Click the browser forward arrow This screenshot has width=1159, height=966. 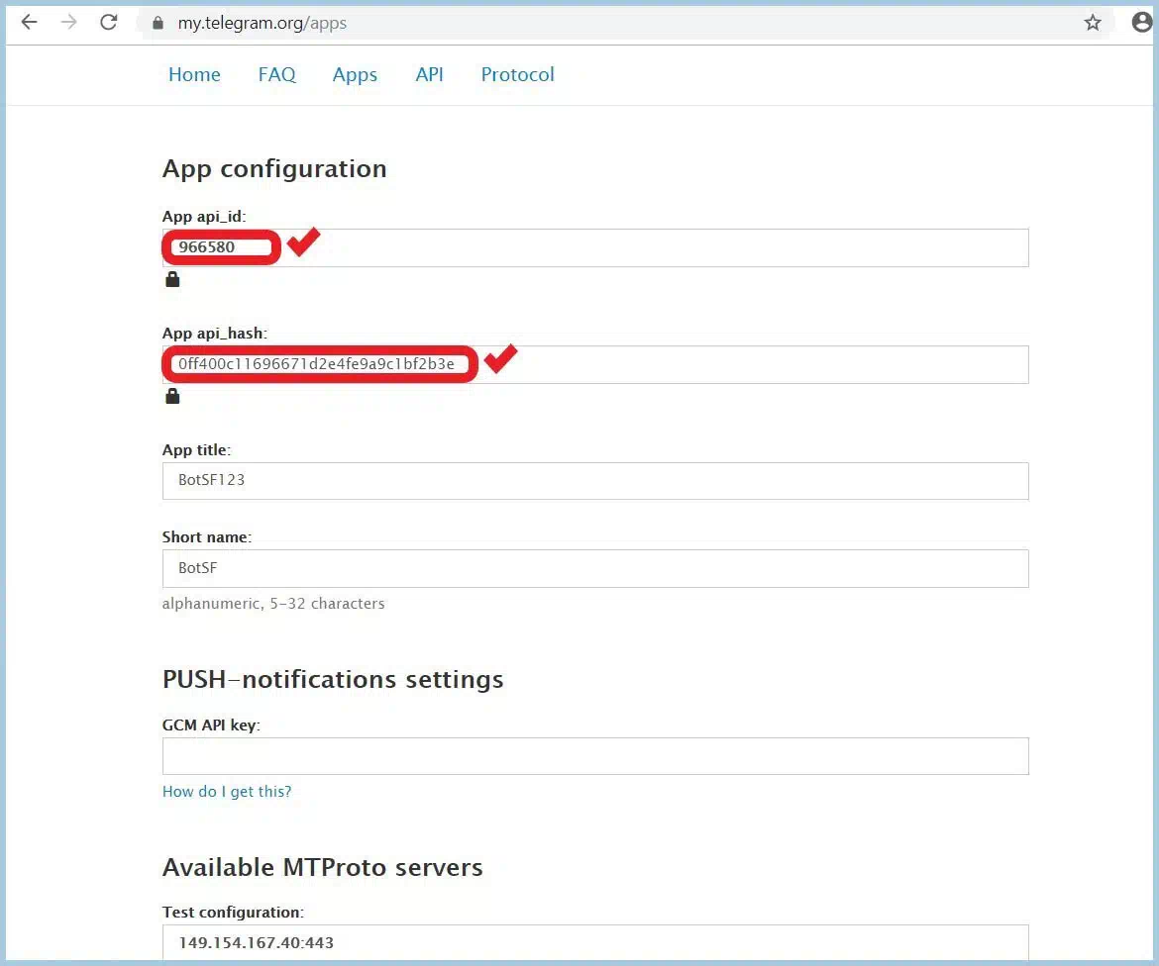(x=68, y=23)
